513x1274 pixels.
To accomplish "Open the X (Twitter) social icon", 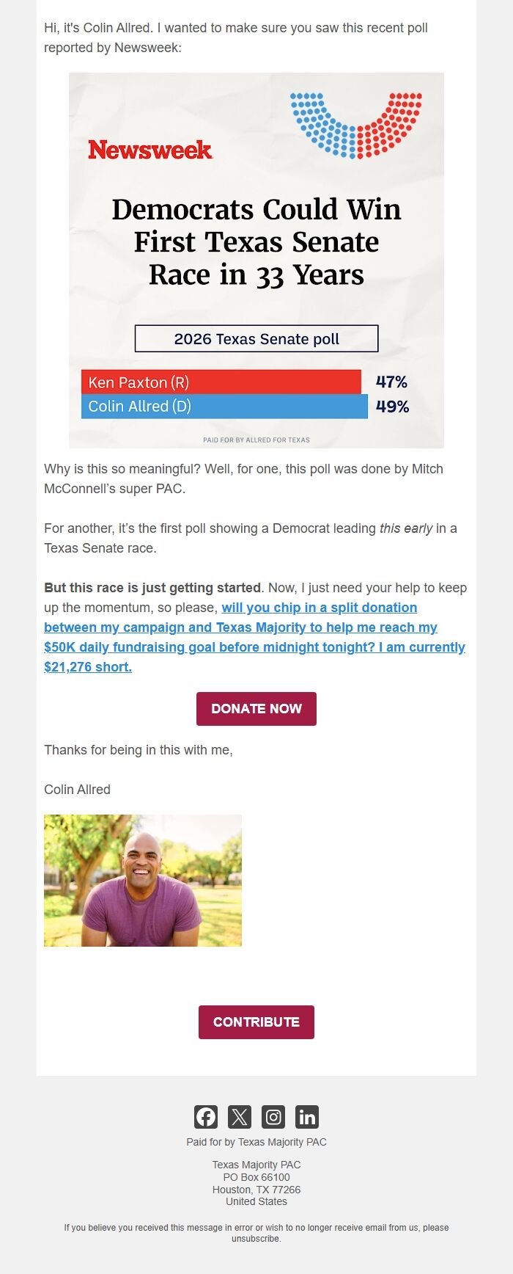I will click(240, 1117).
